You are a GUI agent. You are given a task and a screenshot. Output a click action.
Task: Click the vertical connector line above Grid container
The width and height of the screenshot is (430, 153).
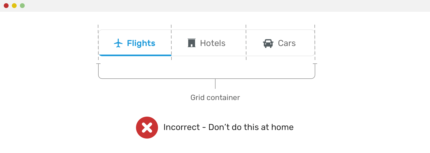(215, 84)
